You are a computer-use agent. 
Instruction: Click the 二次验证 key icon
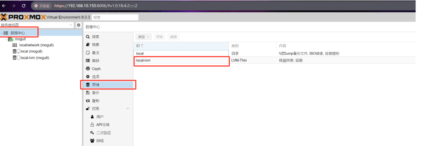[x=92, y=133]
